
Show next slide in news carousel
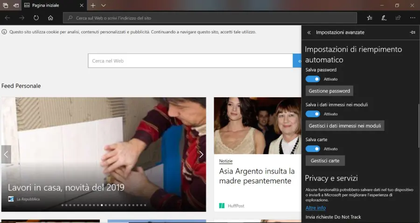pyautogui.click(x=201, y=155)
